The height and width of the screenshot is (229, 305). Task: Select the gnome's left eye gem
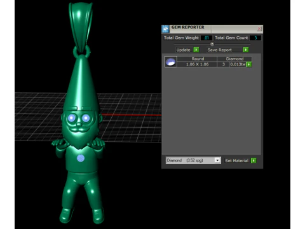(72, 118)
